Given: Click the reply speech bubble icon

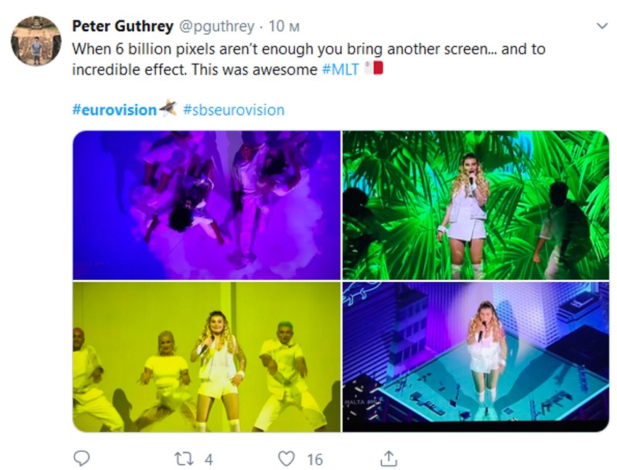Looking at the screenshot, I should [82, 458].
